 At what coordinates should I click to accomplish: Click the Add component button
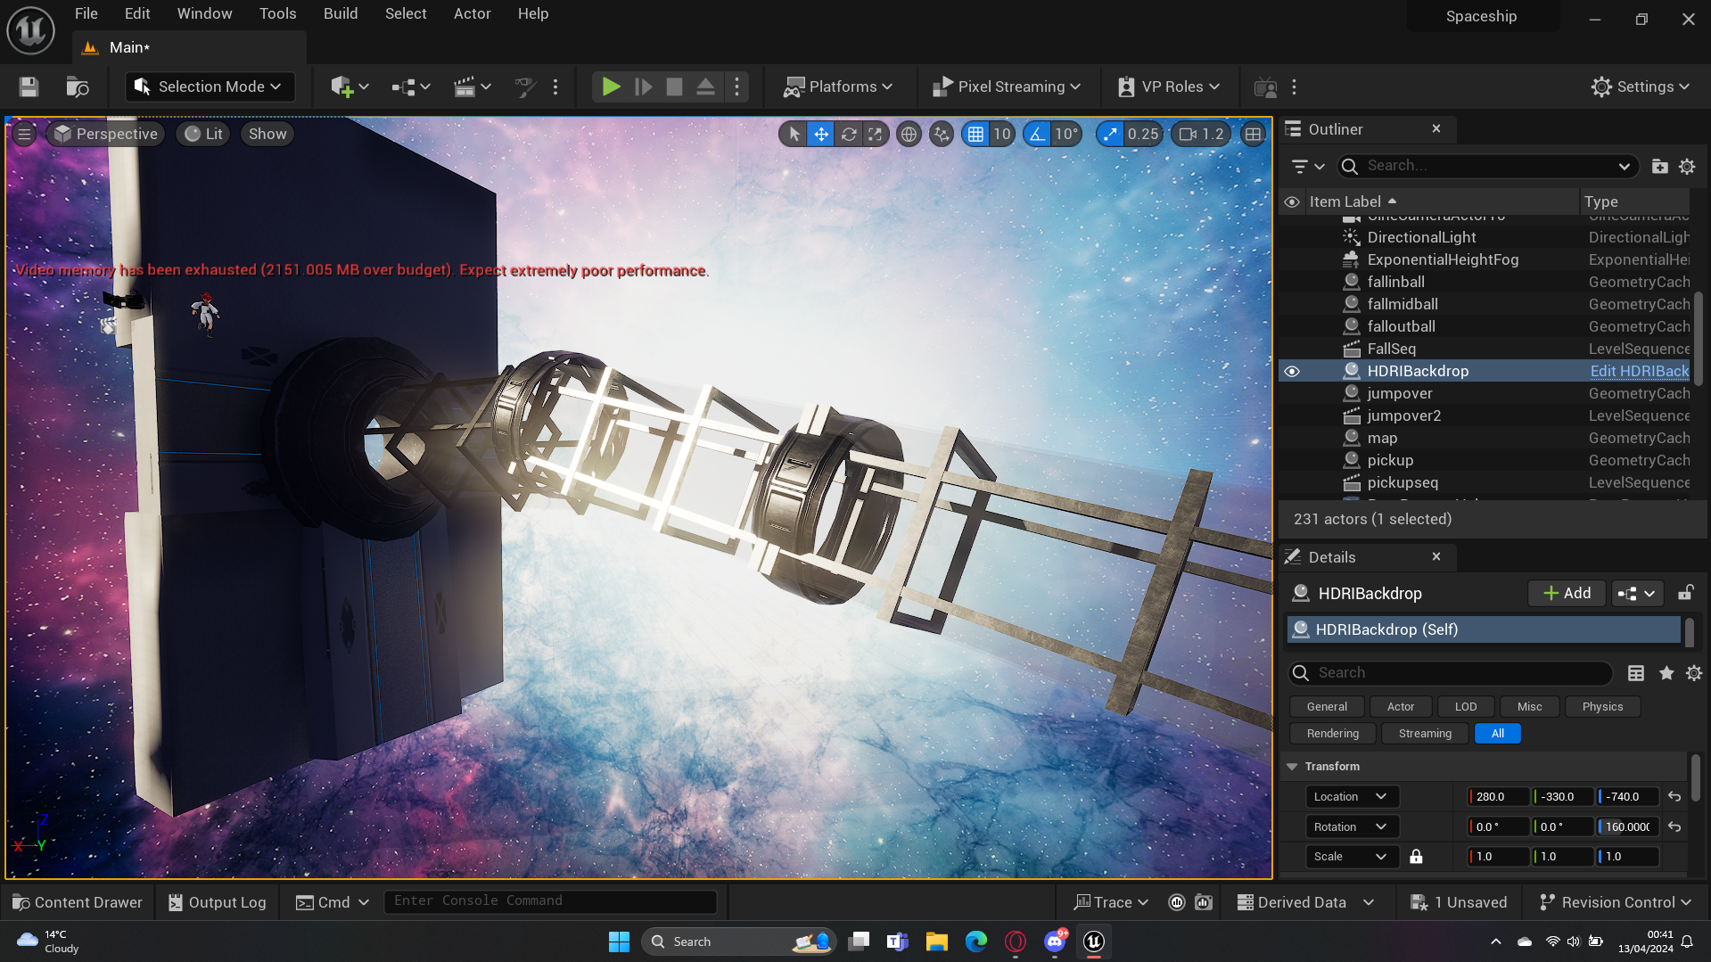1567,593
